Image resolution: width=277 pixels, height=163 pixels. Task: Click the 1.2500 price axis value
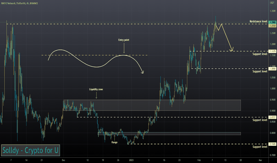(x=273, y=33)
